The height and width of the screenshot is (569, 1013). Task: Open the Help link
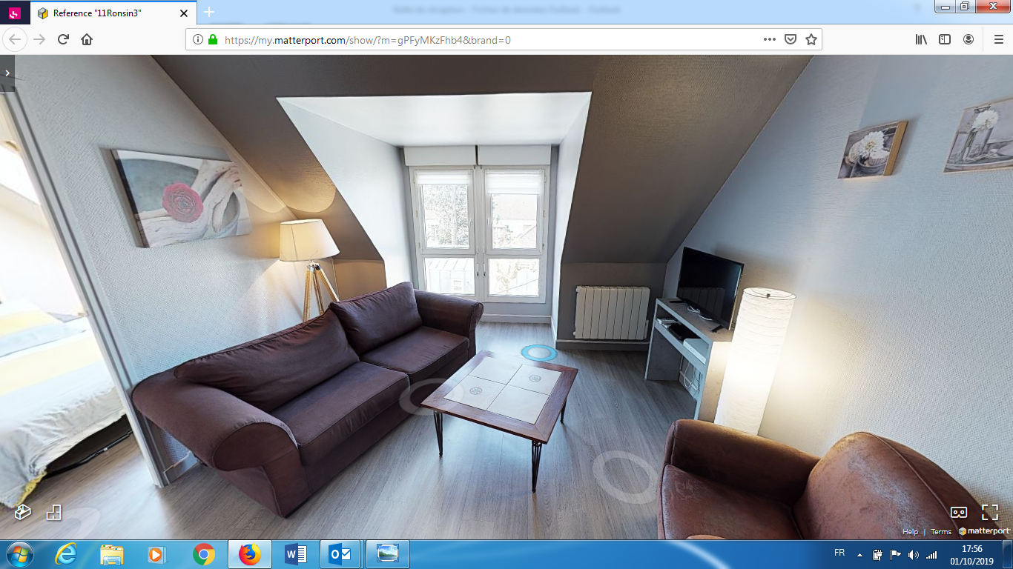click(911, 531)
